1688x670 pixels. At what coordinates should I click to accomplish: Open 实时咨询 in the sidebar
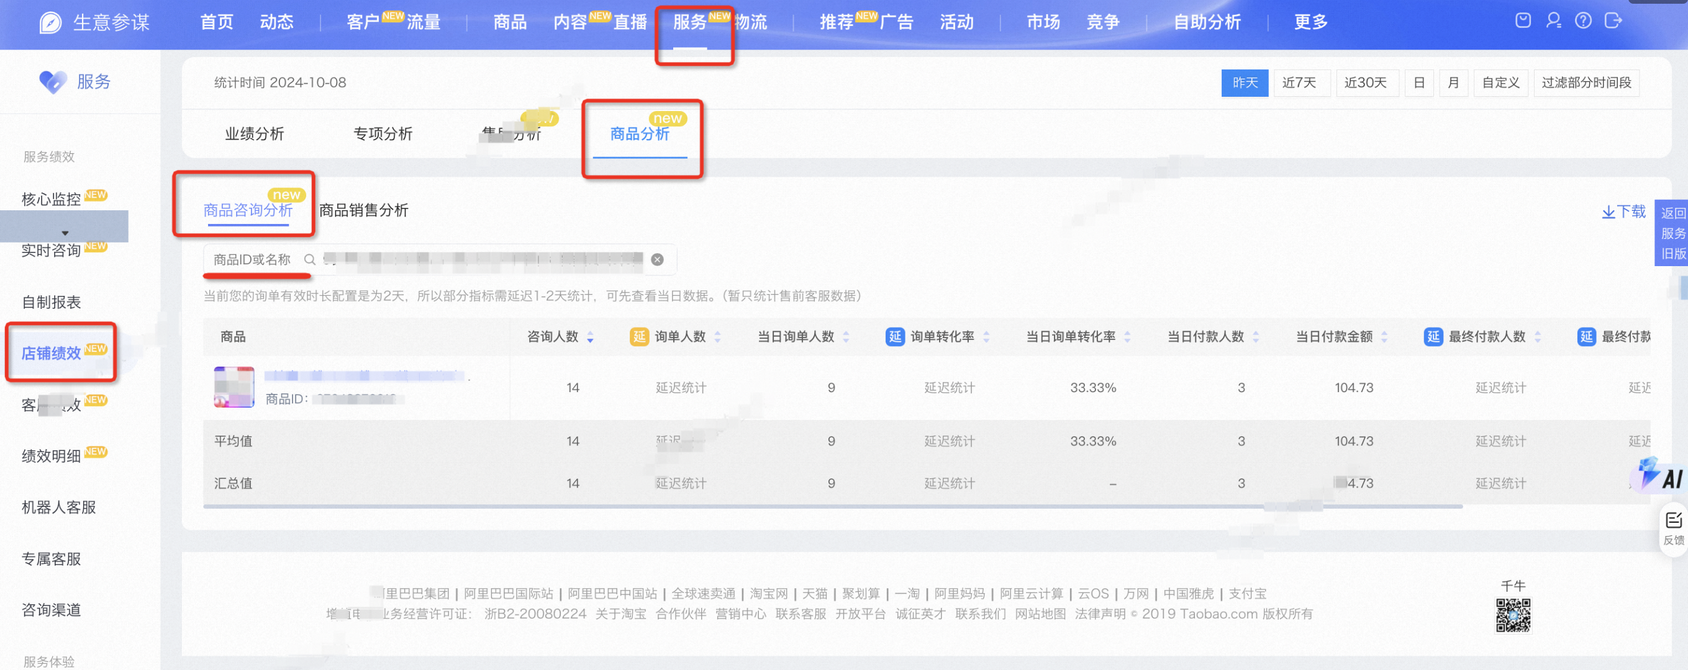51,251
